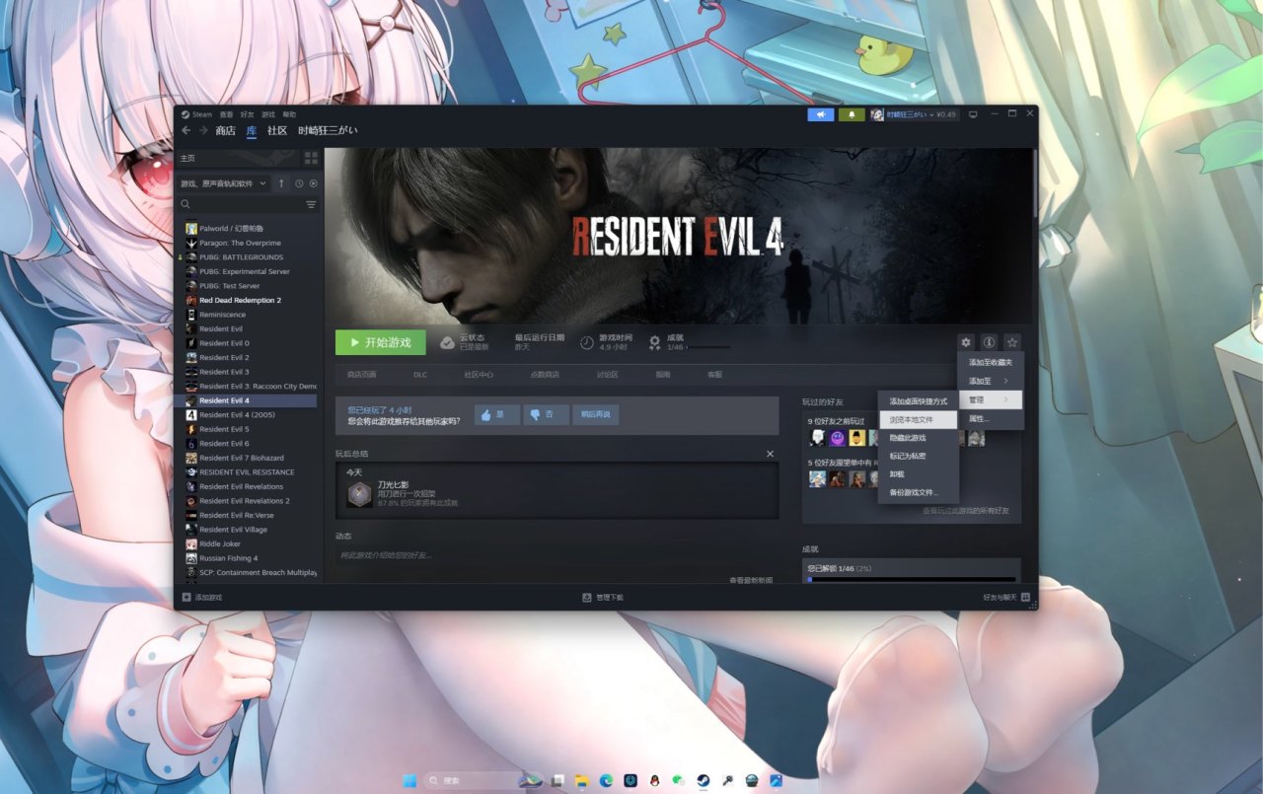Expand the 游戏、原声音轨和软件 filter dropdown
This screenshot has height=794, width=1263.
223,183
